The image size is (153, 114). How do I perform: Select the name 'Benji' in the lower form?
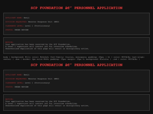click(x=27, y=75)
